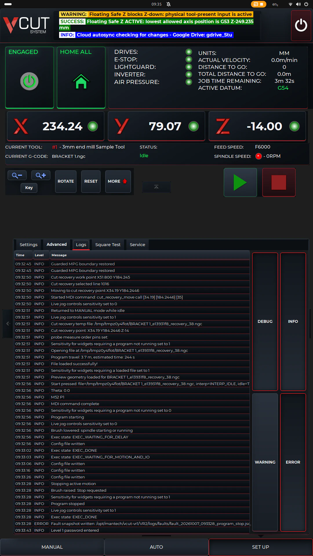The width and height of the screenshot is (313, 556).
Task: Click the LIGHTGUARD status indicator light
Action: 189,67
